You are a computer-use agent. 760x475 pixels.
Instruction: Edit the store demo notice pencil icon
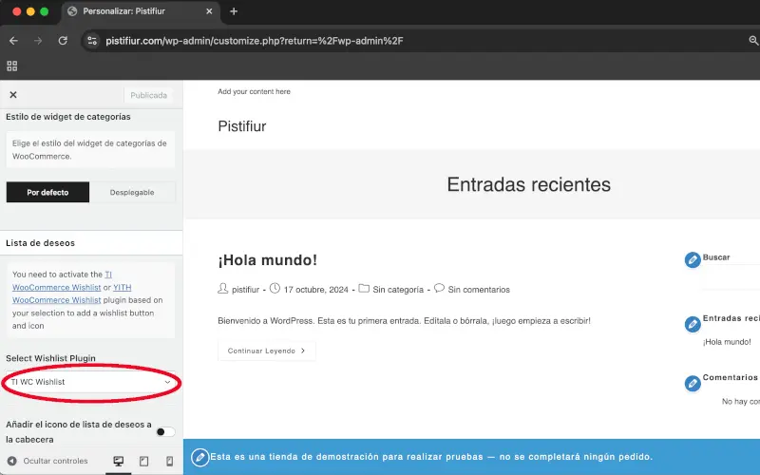coord(199,457)
